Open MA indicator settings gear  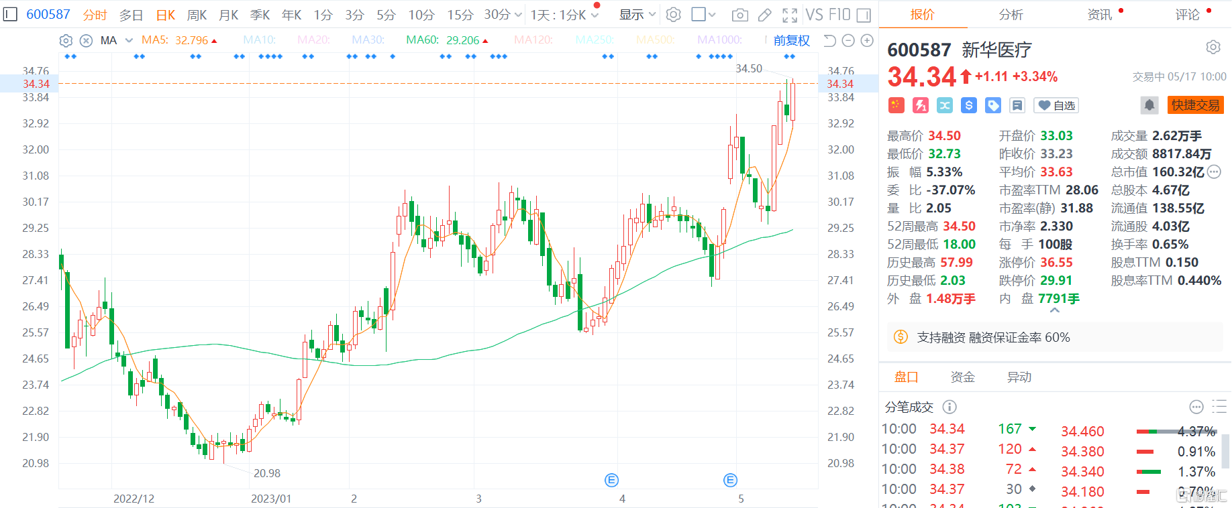pos(66,40)
